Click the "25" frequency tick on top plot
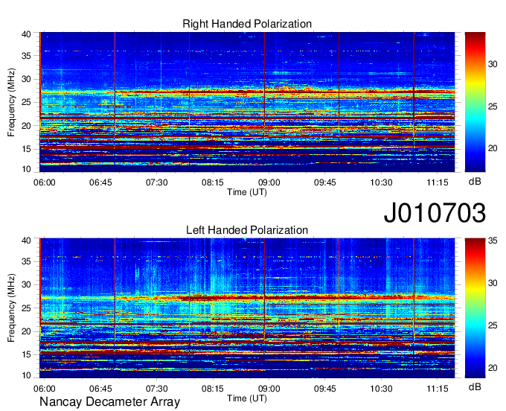 coord(27,102)
